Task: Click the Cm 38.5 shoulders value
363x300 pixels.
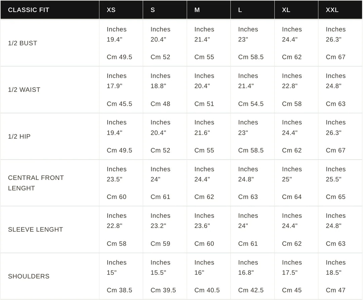Action: tap(119, 290)
